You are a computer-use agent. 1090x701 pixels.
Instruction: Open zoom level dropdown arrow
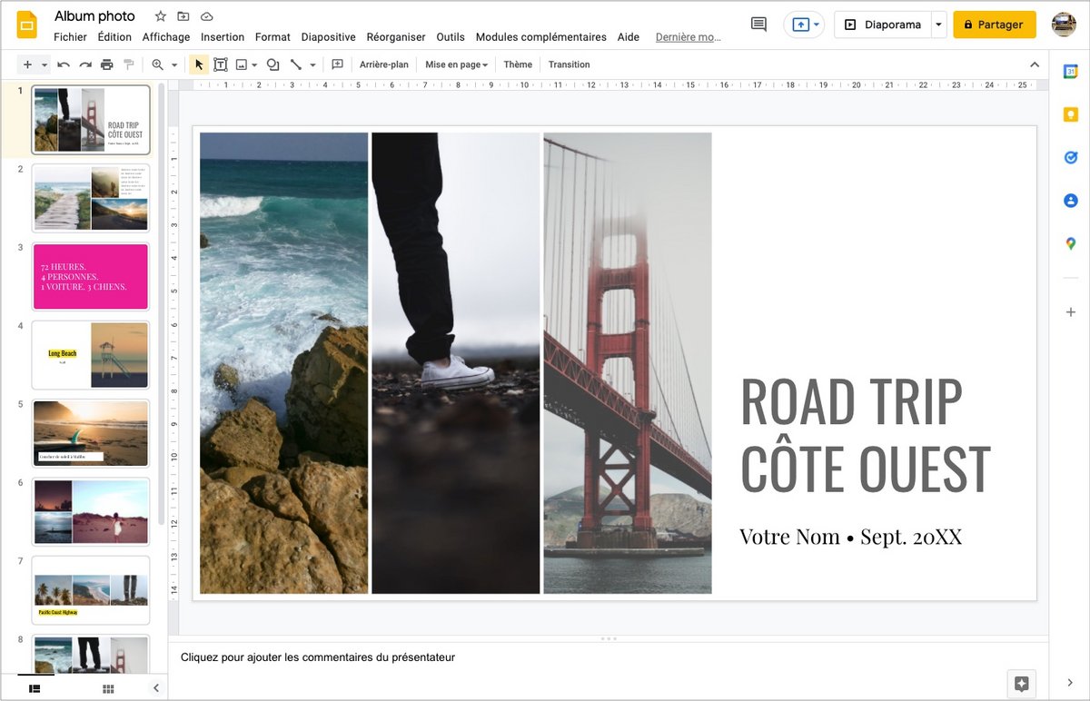[x=174, y=64]
